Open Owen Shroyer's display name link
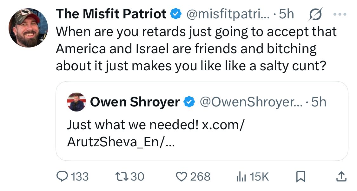This screenshot has width=357, height=191. pos(135,102)
